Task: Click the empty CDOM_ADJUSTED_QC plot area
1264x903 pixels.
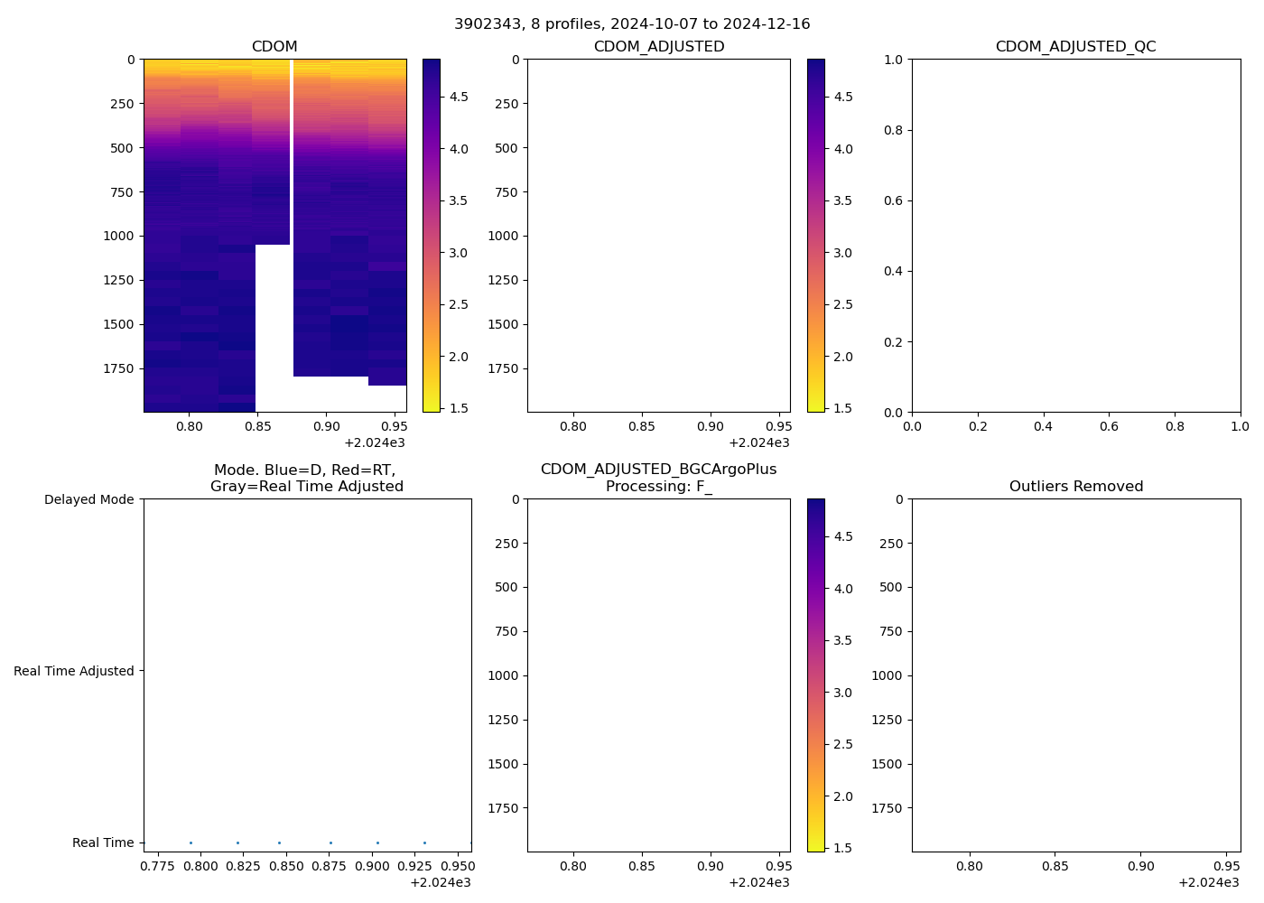Action: [1075, 235]
